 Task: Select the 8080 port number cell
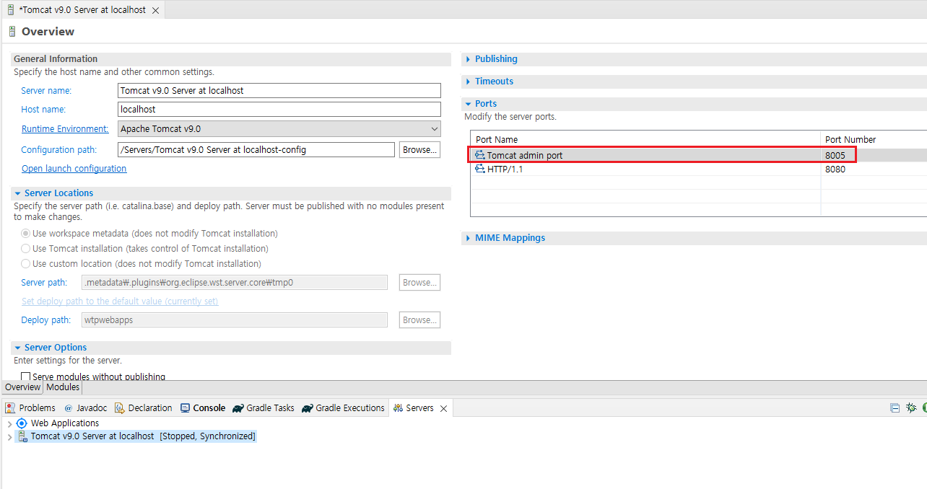tap(835, 169)
